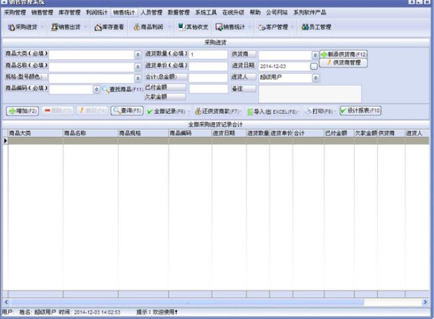This screenshot has width=434, height=319.
Task: Open the 系列软件产品 menu
Action: 310,13
